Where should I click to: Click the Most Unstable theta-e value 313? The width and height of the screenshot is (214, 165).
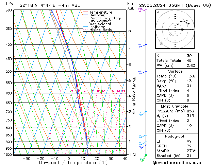(x=191, y=116)
